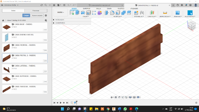The height and width of the screenshot is (112, 199).
Task: Open data panel settings gear
Action: (x=46, y=15)
